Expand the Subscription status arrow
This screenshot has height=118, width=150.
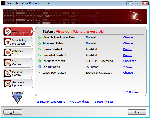pyautogui.click(x=40, y=73)
